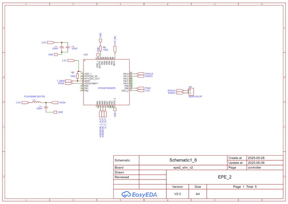Select the GND port at VSS_1

tap(98, 55)
